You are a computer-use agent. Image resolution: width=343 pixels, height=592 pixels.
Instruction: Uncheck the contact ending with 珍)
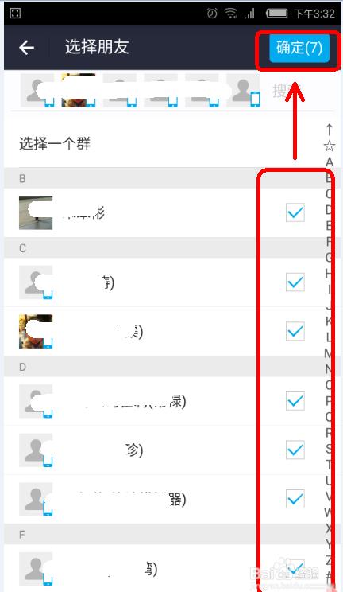tap(295, 450)
